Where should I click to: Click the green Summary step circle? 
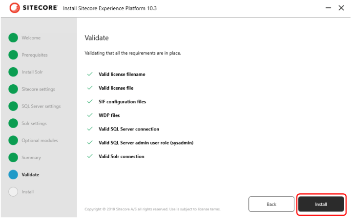click(13, 158)
